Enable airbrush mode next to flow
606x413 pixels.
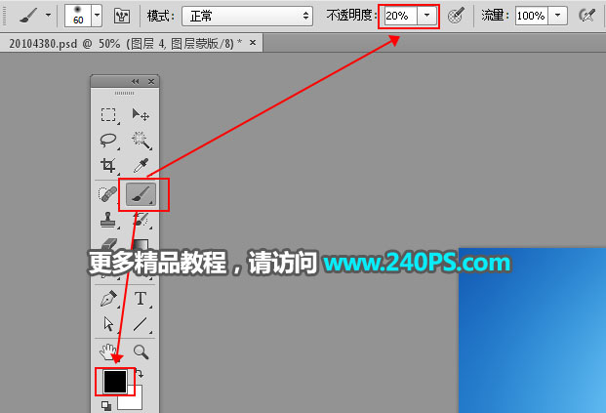[x=587, y=16]
